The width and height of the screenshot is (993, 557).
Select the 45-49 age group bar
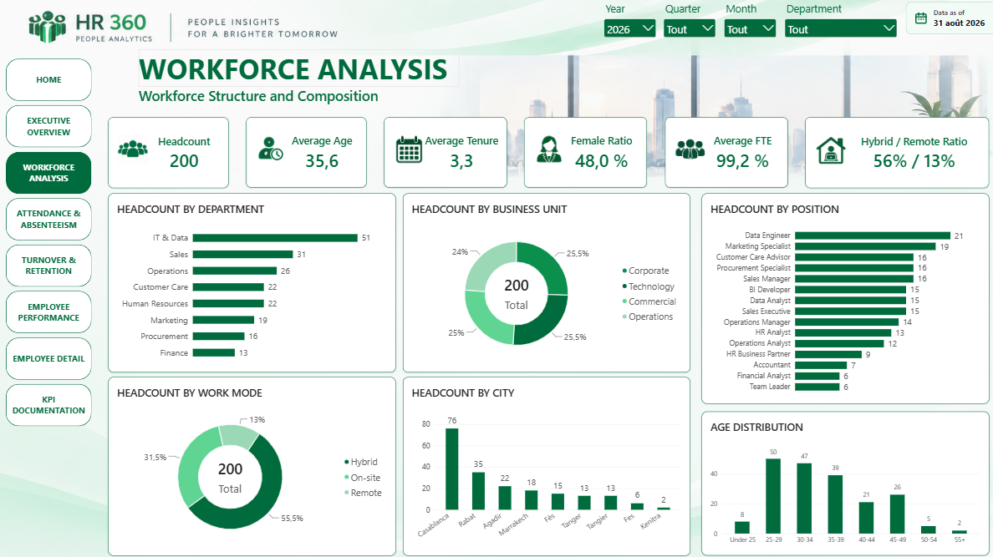click(898, 514)
